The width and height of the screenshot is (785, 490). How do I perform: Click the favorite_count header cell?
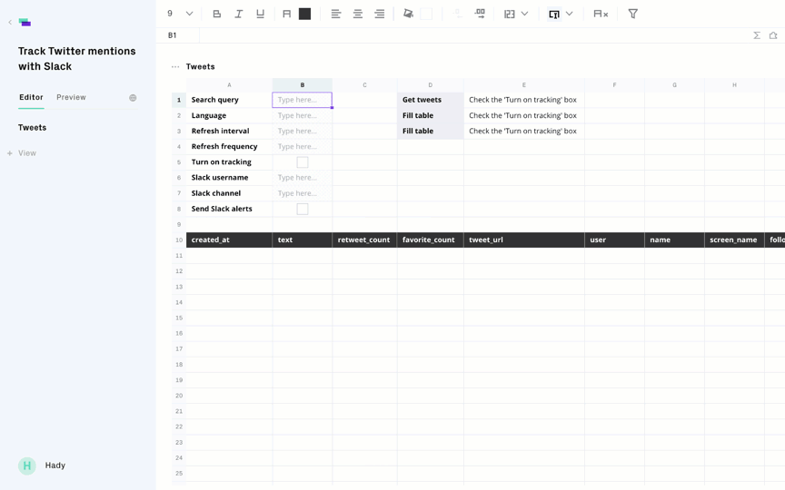(431, 240)
